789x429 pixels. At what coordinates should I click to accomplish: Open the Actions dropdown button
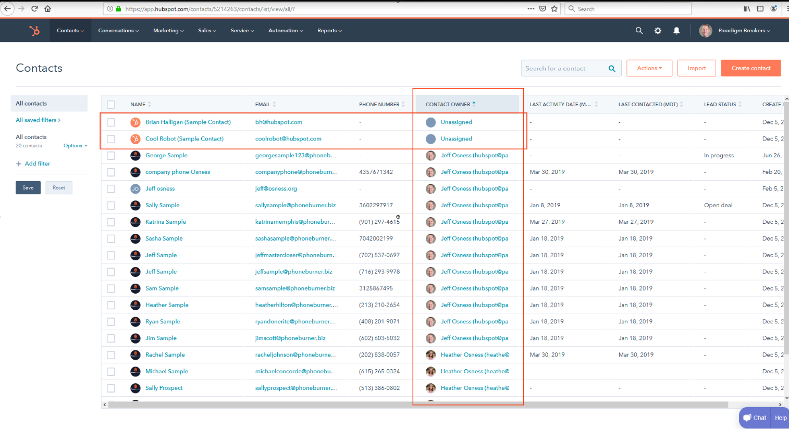649,68
